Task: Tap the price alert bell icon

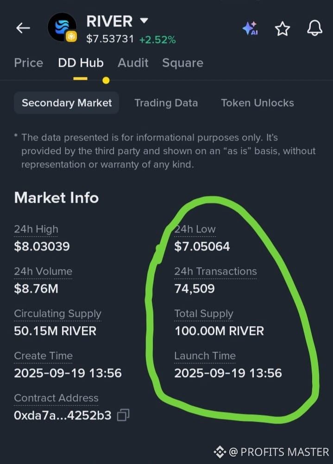Action: coord(314,28)
